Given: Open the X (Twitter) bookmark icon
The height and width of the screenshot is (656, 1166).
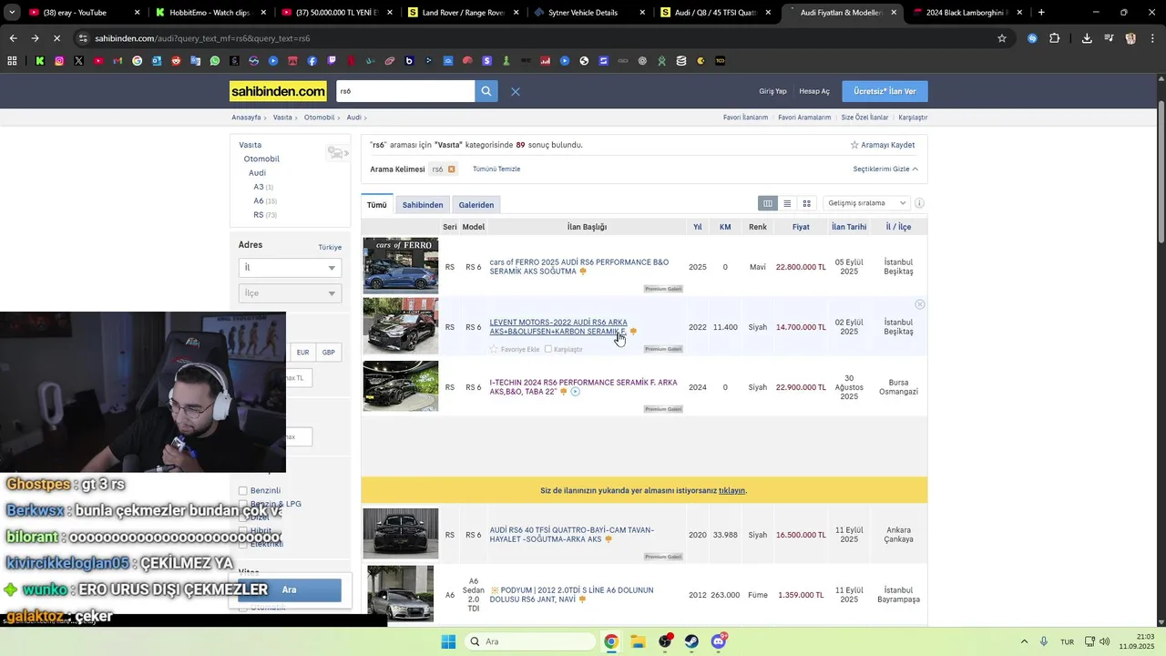Looking at the screenshot, I should [x=78, y=61].
